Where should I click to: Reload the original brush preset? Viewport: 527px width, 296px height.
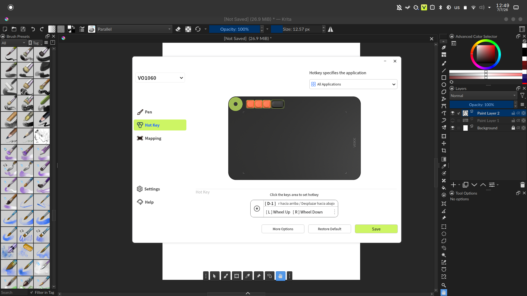tap(198, 29)
